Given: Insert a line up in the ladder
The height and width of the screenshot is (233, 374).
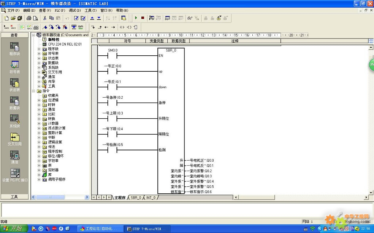Looking at the screenshot, I should point(100,27).
